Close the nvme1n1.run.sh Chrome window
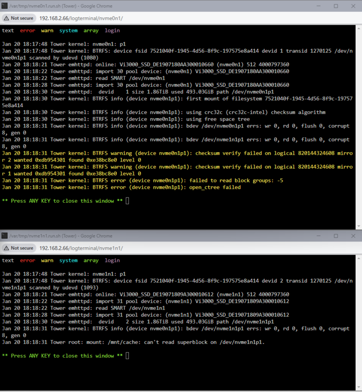 353,236
